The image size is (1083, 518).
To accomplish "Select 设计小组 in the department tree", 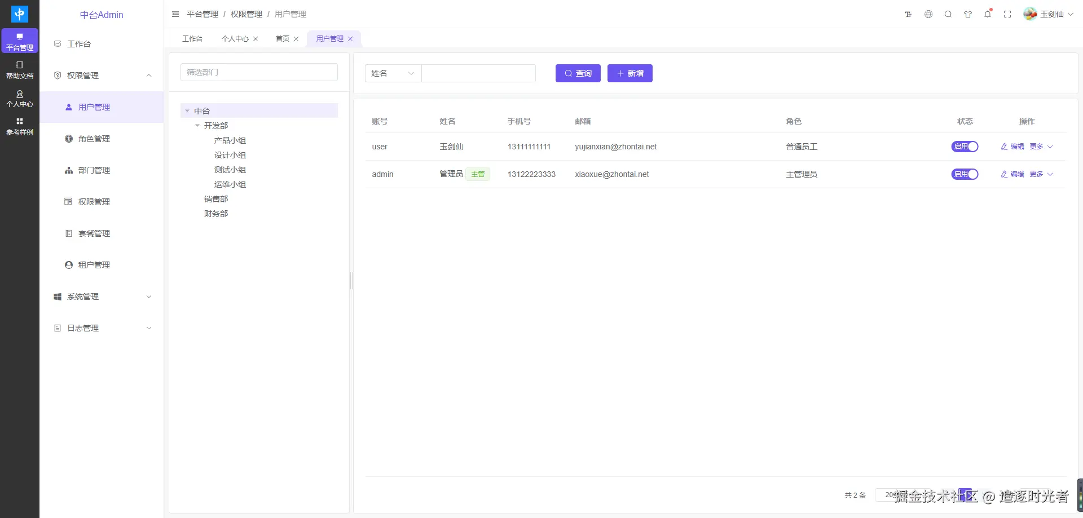I will pyautogui.click(x=230, y=155).
